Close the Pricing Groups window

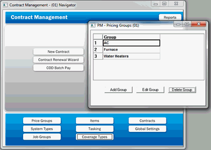pos(199,24)
